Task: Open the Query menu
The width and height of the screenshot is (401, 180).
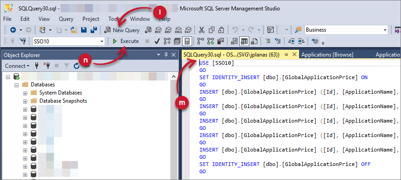Action: coord(66,19)
